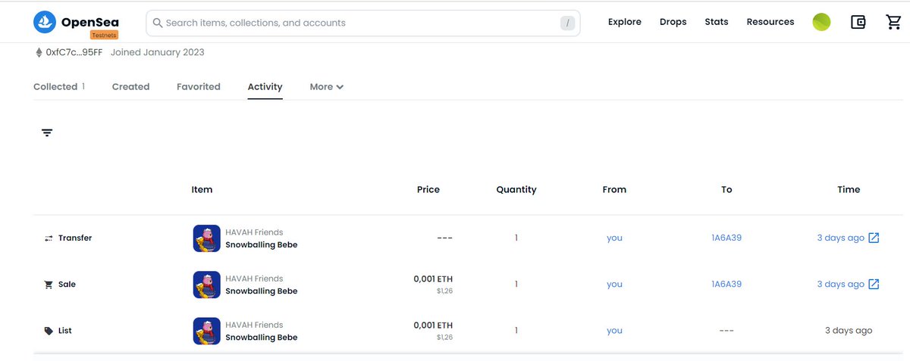Open external link icon in Sale row
The height and width of the screenshot is (361, 910).
click(874, 284)
